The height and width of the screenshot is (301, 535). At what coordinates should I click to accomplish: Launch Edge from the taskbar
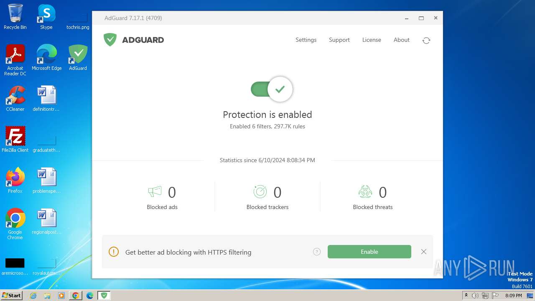[90, 296]
